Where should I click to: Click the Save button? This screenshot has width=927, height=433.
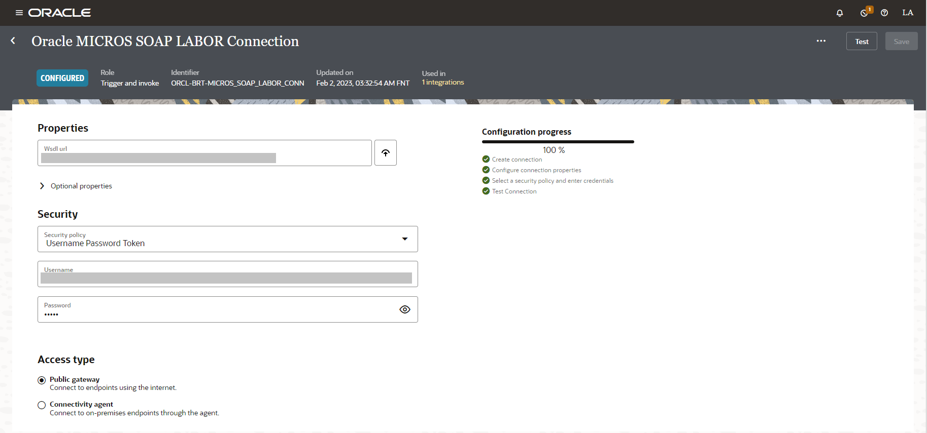click(x=901, y=42)
